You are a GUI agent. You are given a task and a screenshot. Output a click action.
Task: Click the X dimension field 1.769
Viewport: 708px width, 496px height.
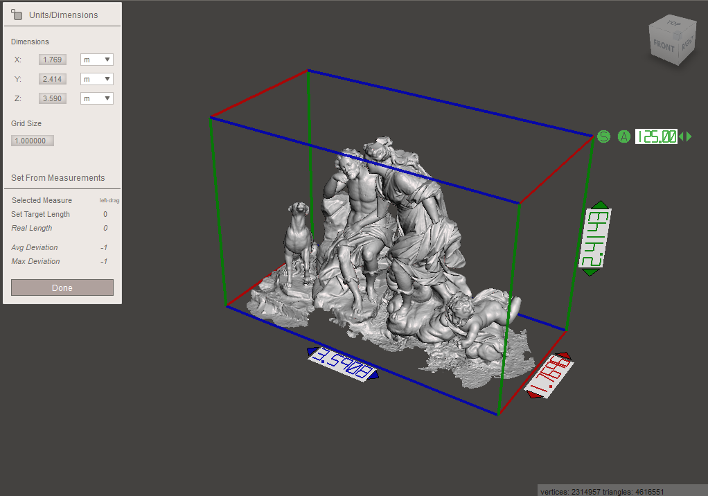tap(53, 60)
